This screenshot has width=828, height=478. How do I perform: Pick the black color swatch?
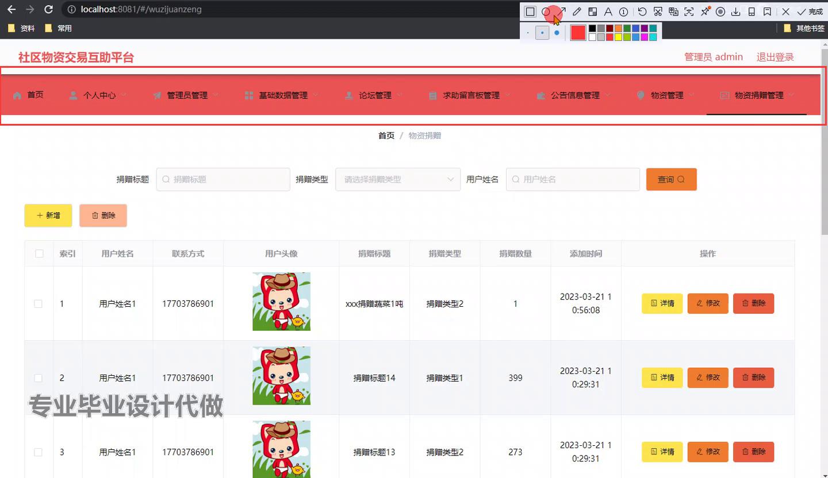coord(592,28)
